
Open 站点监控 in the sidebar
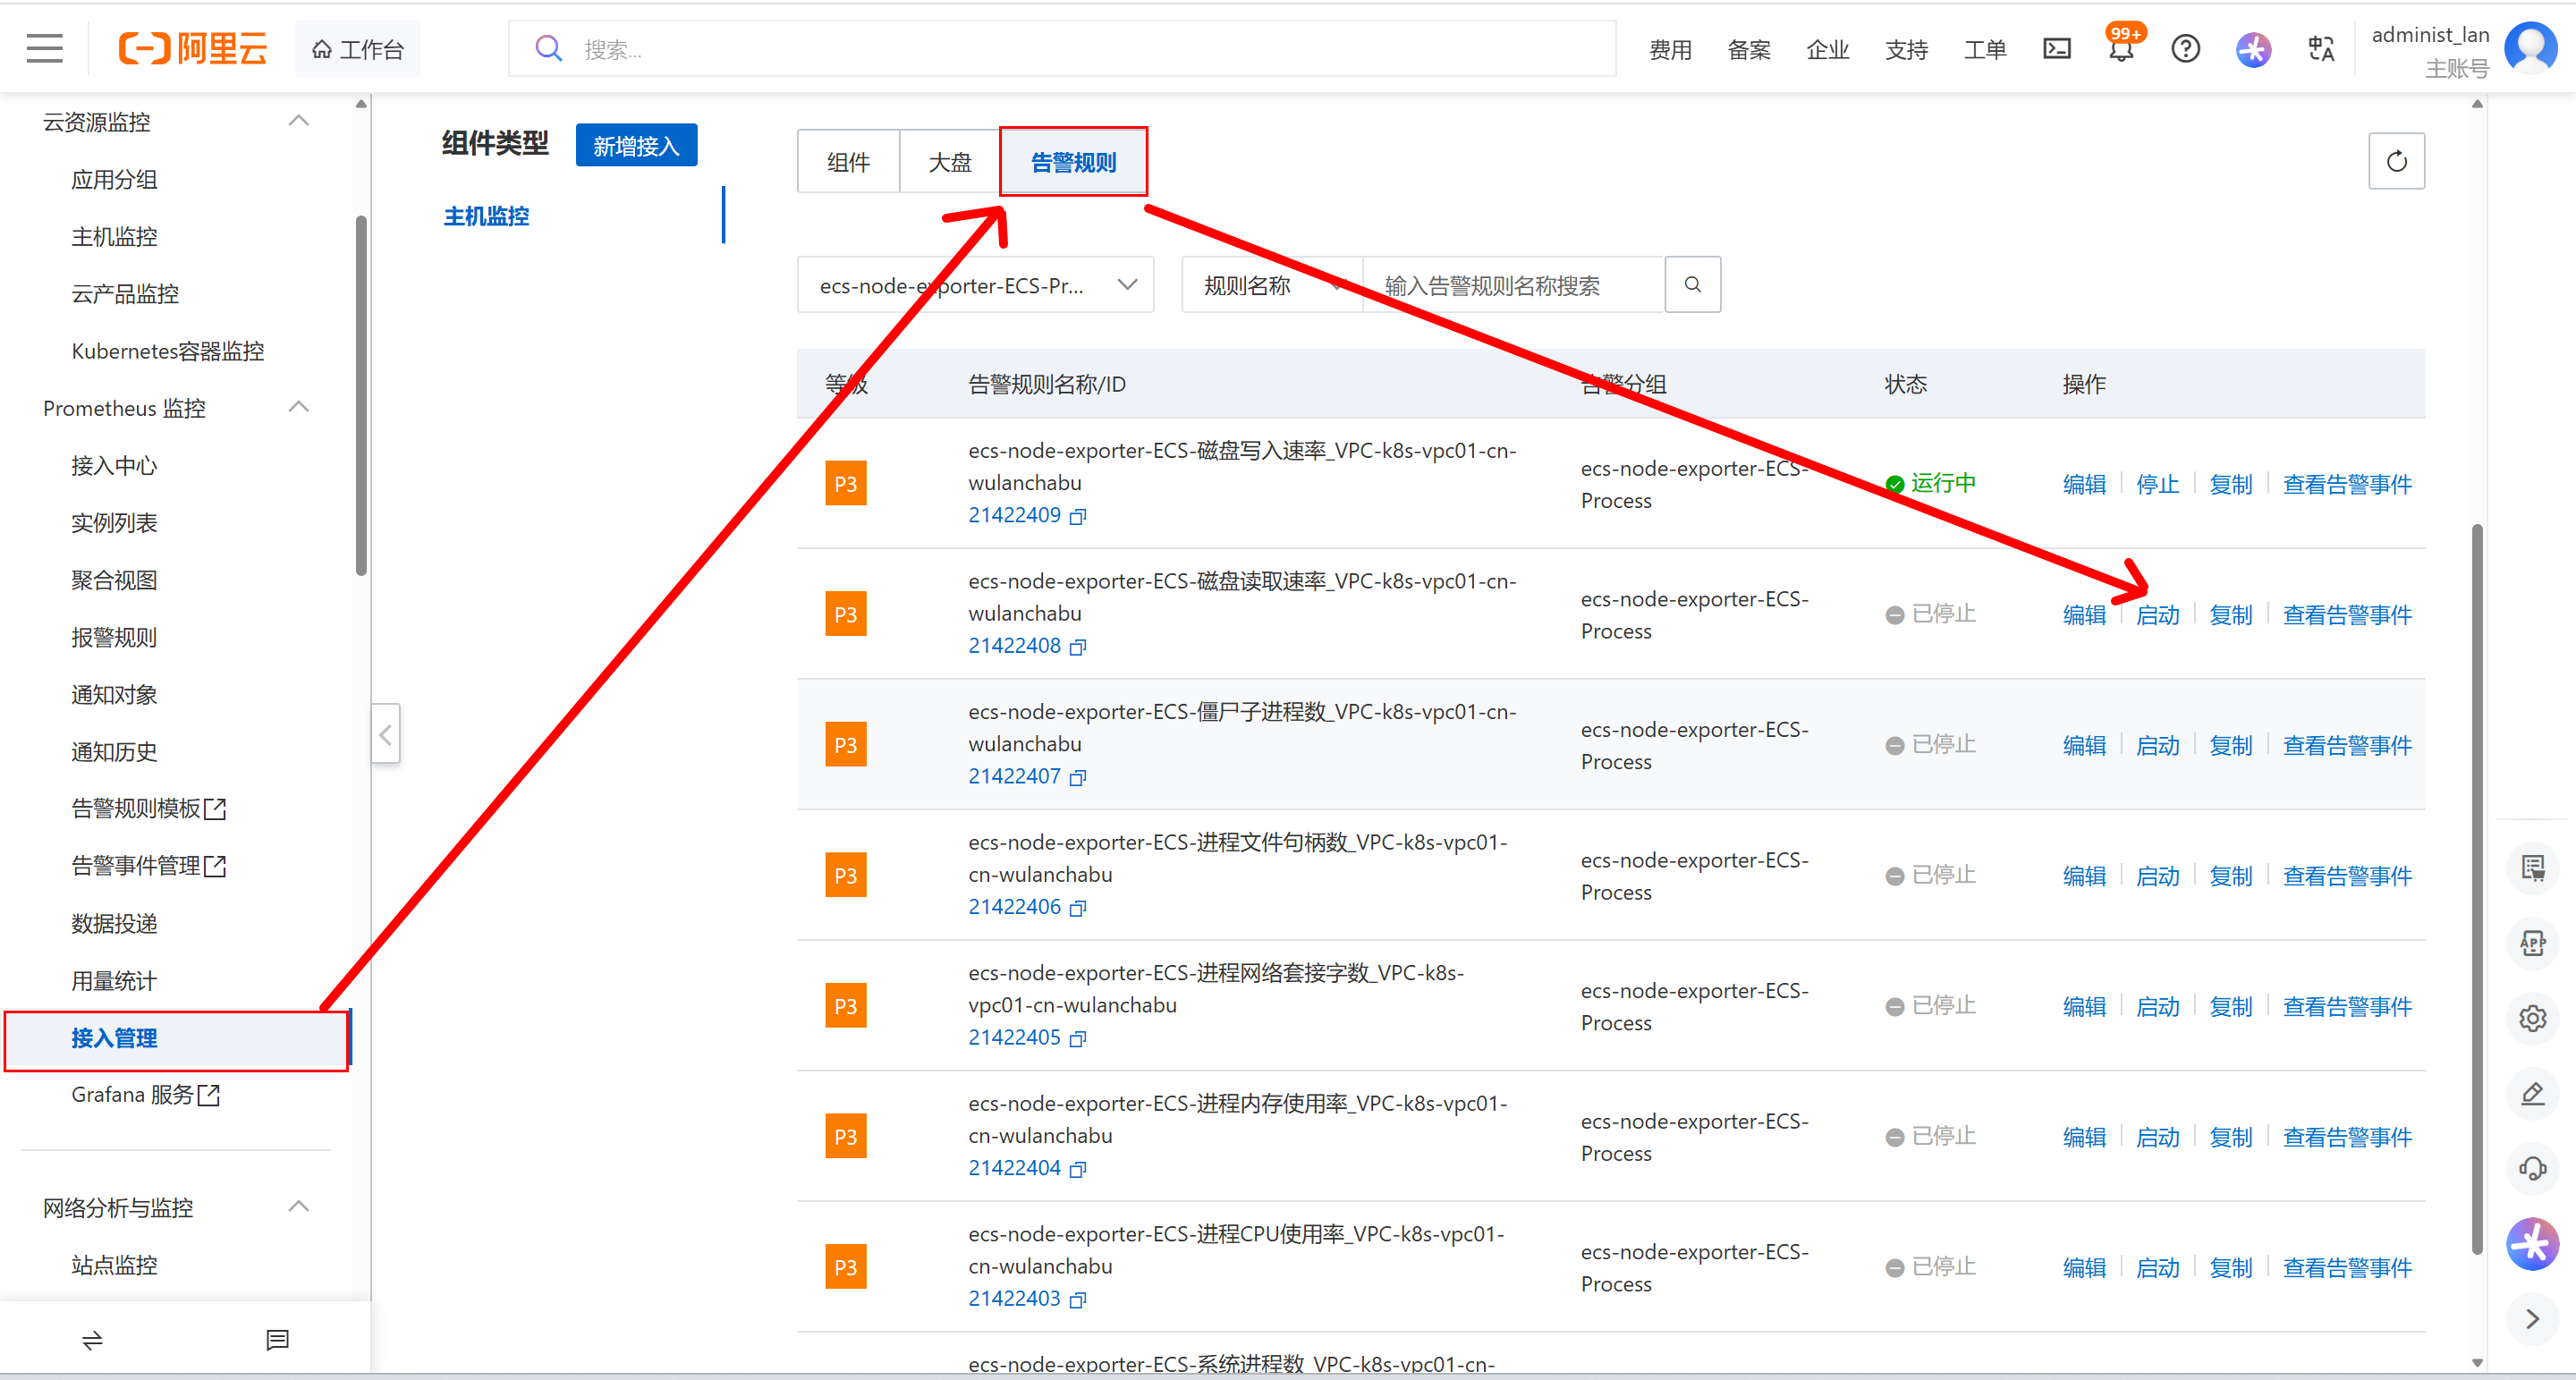(114, 1265)
